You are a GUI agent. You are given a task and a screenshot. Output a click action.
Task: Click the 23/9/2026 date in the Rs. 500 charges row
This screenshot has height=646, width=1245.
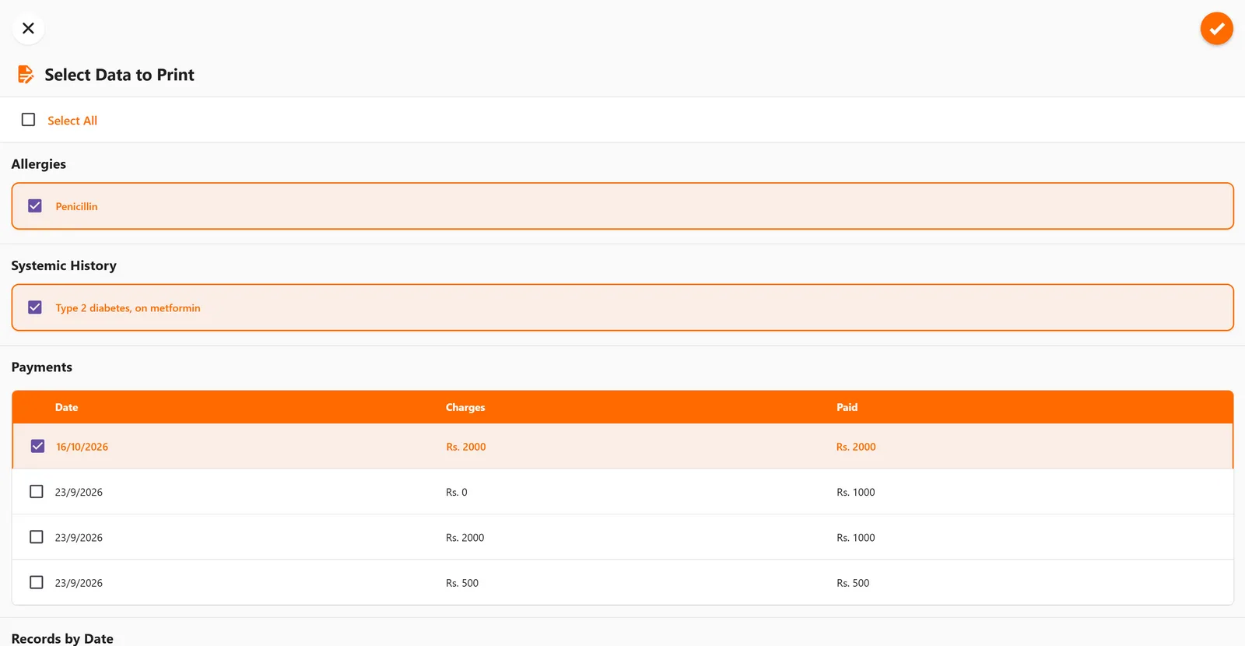click(79, 583)
